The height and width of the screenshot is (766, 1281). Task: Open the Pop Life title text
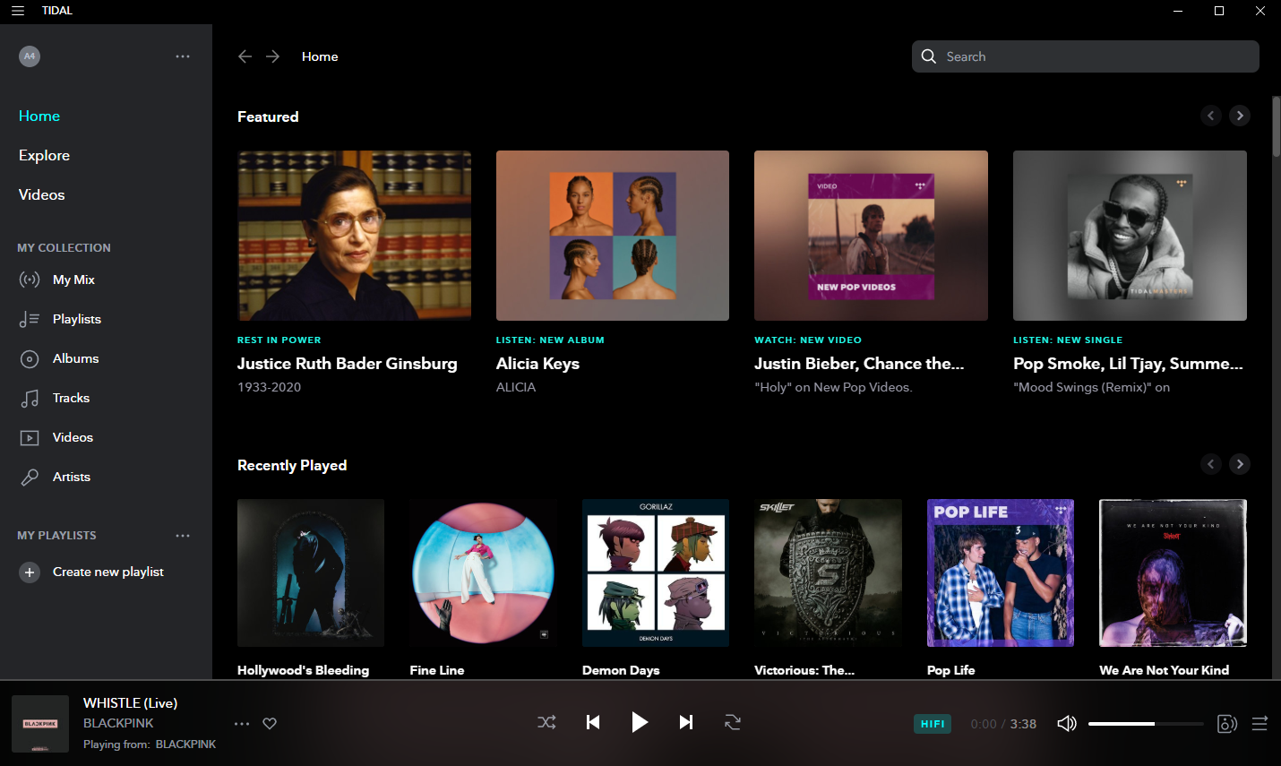(951, 670)
